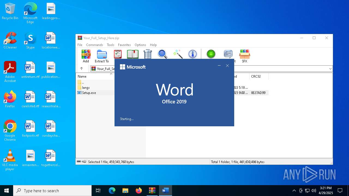
Task: Select Skype desktop shortcut
Action: pos(30,41)
